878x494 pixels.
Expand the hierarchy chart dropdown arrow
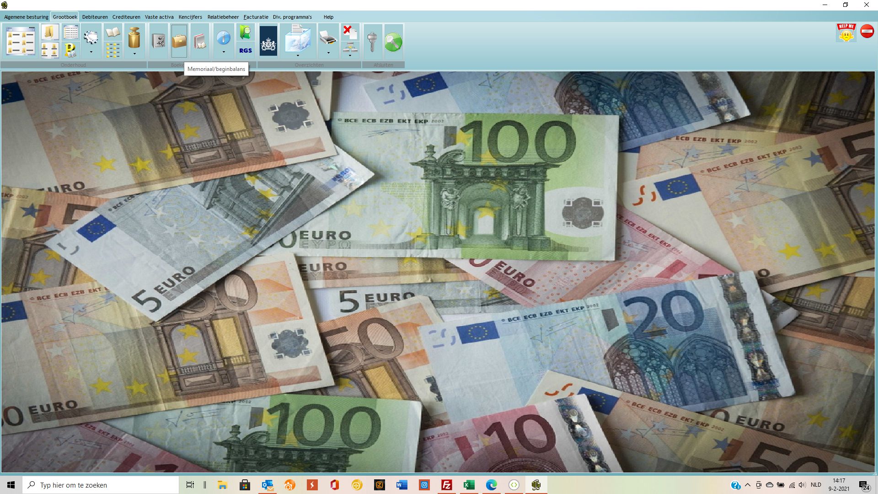point(350,55)
